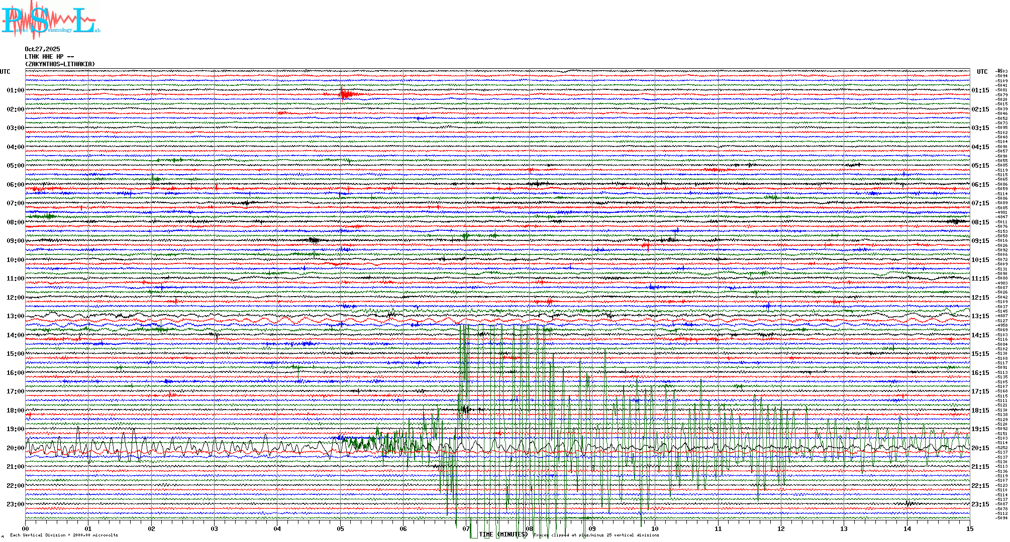The width and height of the screenshot is (1010, 542).
Task: Click the vertical division microvolts note
Action: 64,535
